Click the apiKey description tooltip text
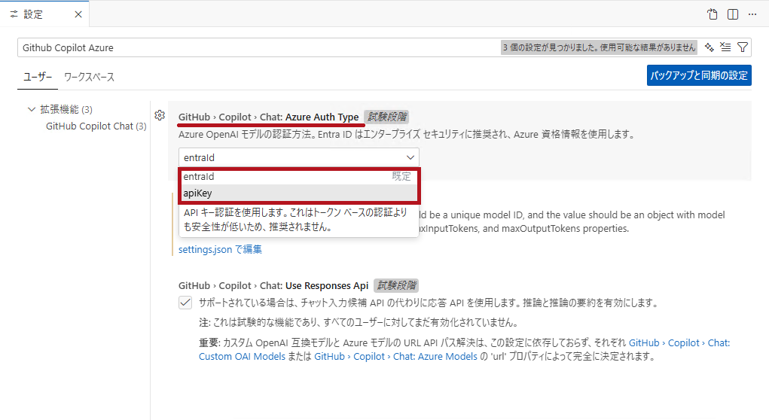This screenshot has height=420, width=769. (x=296, y=220)
